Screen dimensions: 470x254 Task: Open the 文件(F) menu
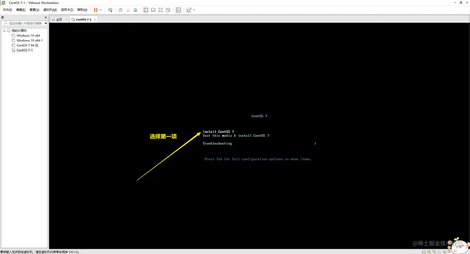(7, 10)
